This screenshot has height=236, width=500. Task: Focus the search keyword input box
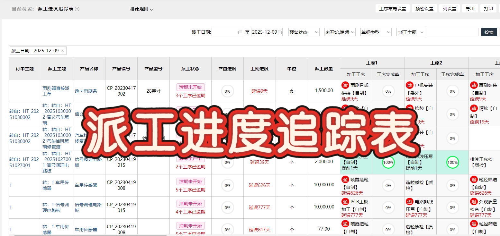(x=452, y=32)
